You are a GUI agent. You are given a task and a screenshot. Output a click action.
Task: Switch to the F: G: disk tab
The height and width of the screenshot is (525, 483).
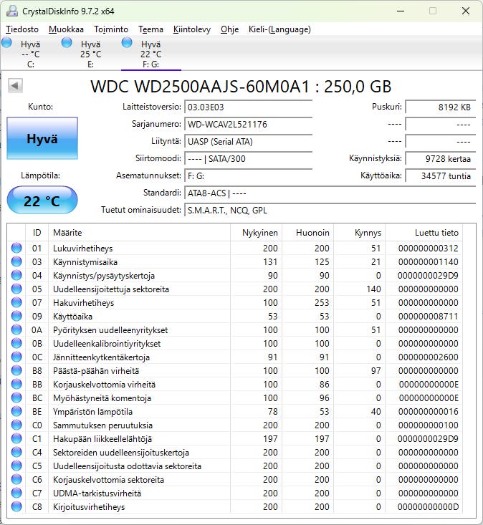150,54
